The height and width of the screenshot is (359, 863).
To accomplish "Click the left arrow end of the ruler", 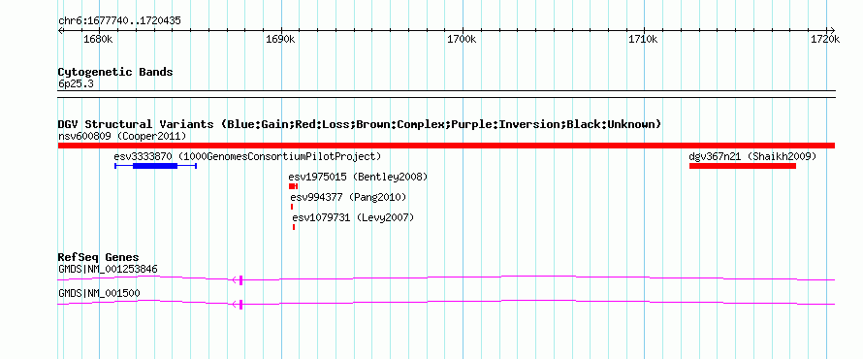I will 60,30.
